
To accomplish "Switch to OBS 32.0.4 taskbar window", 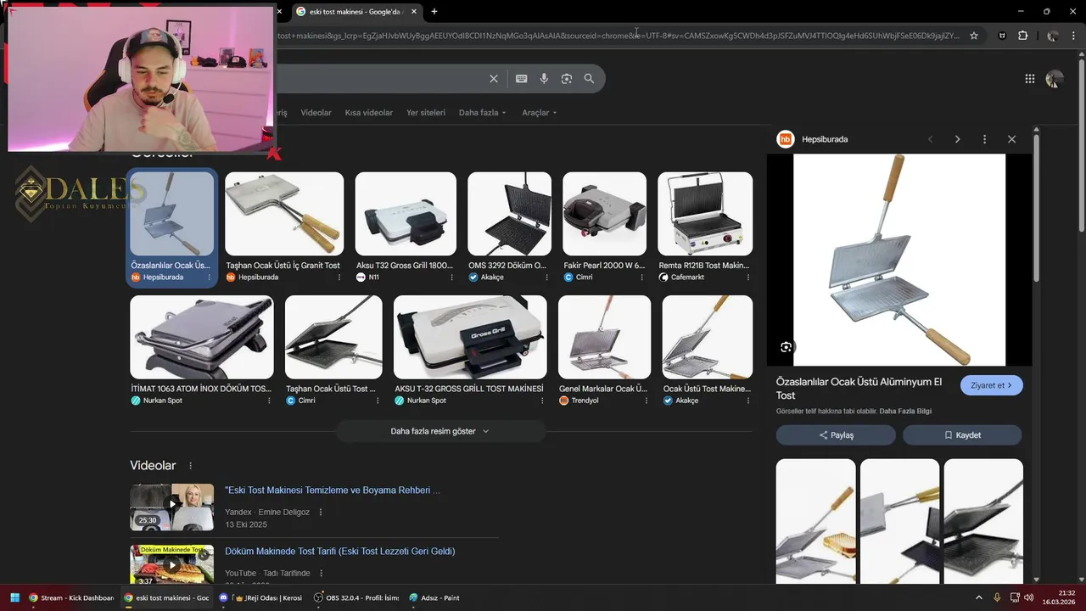I will click(356, 597).
